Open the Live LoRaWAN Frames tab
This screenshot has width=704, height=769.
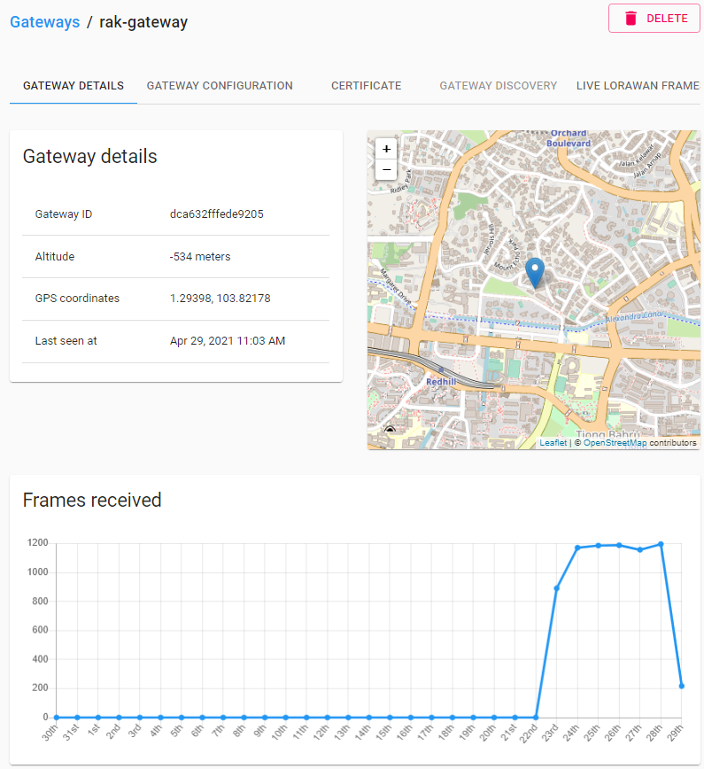pyautogui.click(x=638, y=86)
